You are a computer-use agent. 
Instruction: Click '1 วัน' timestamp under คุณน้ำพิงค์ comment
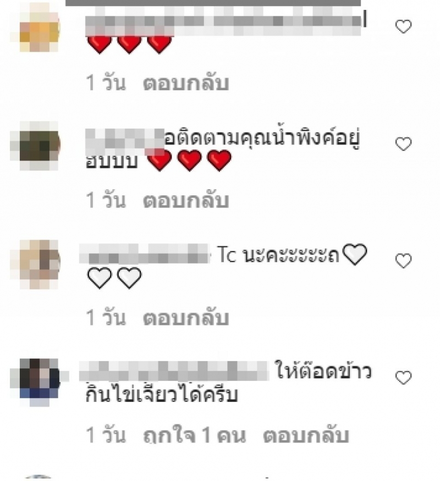pos(106,200)
